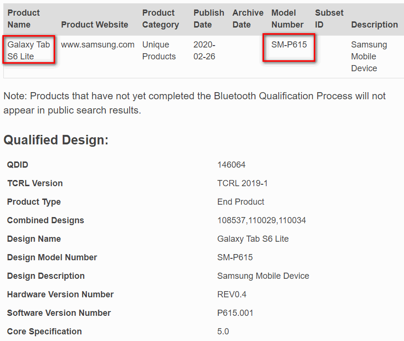The image size is (404, 341).
Task: Click the "Archive Date" column header
Action: point(248,19)
